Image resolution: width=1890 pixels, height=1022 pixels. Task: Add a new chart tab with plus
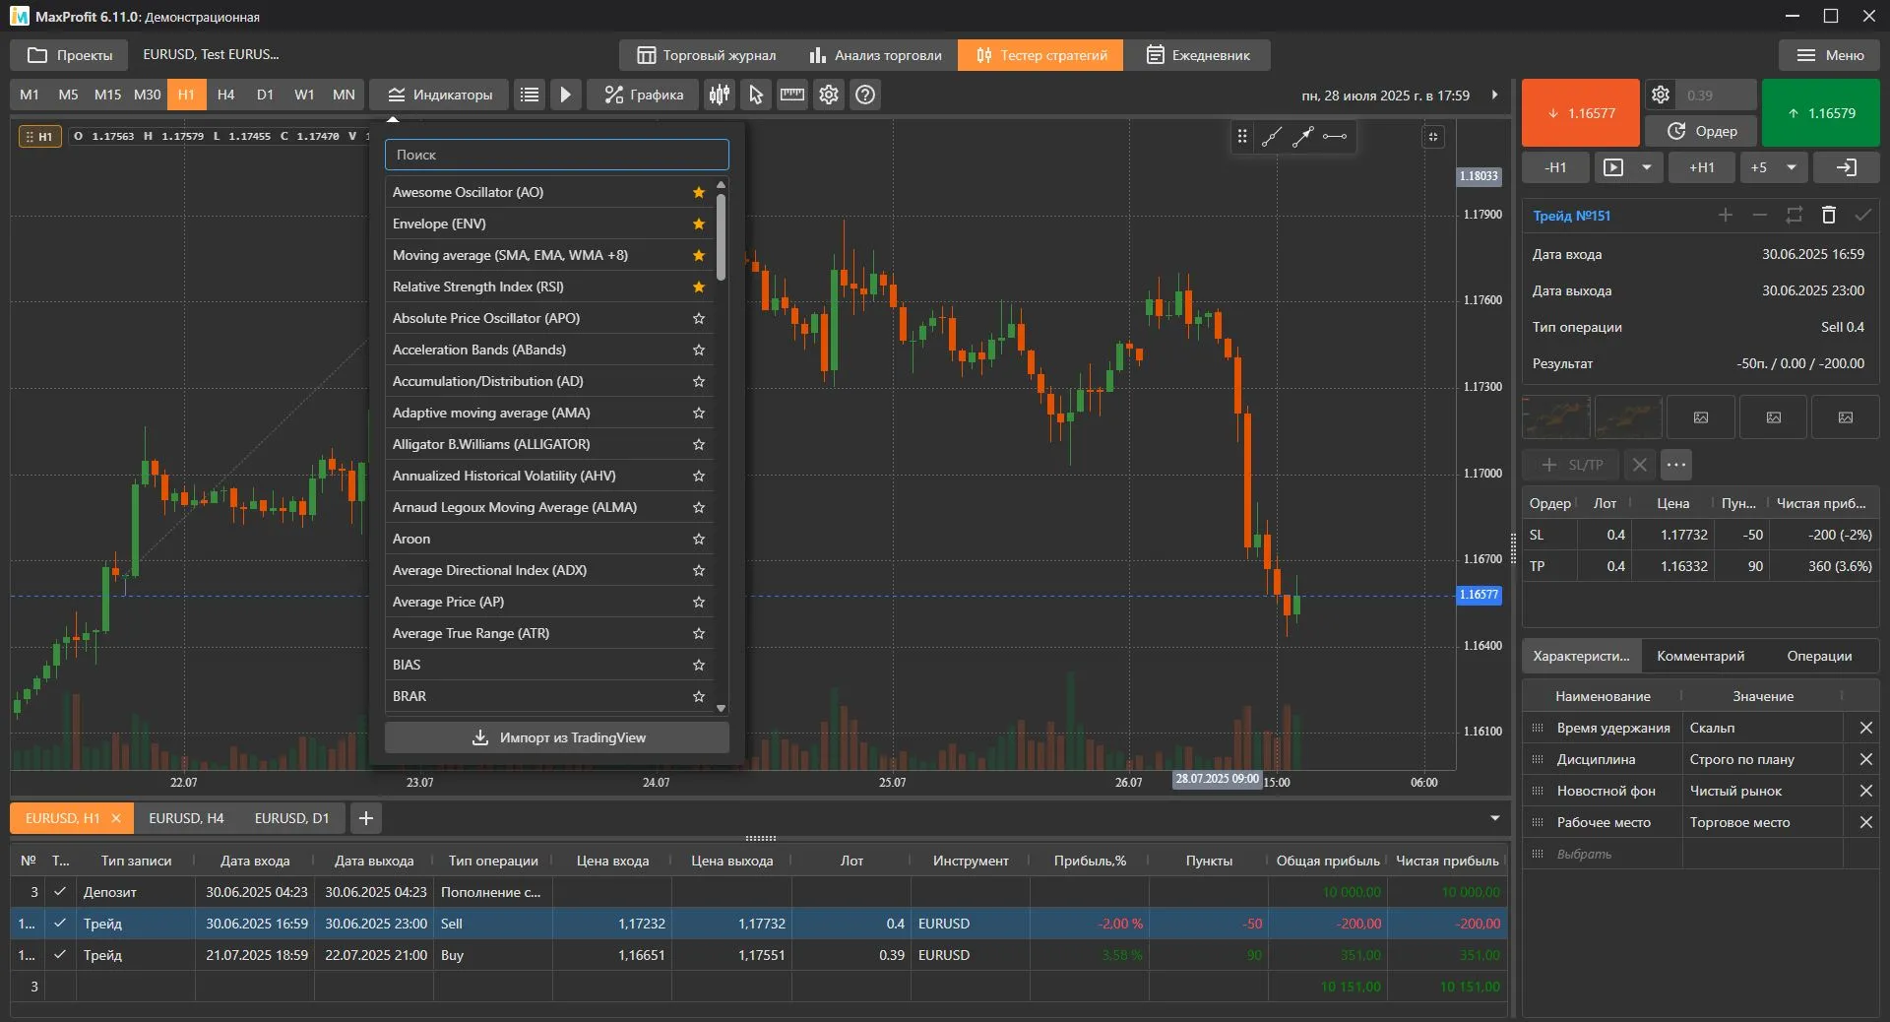366,818
